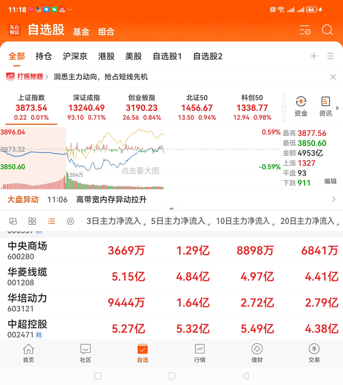Open the group management hamburger icon
Viewport: 343px width, 385px height.
click(x=330, y=56)
